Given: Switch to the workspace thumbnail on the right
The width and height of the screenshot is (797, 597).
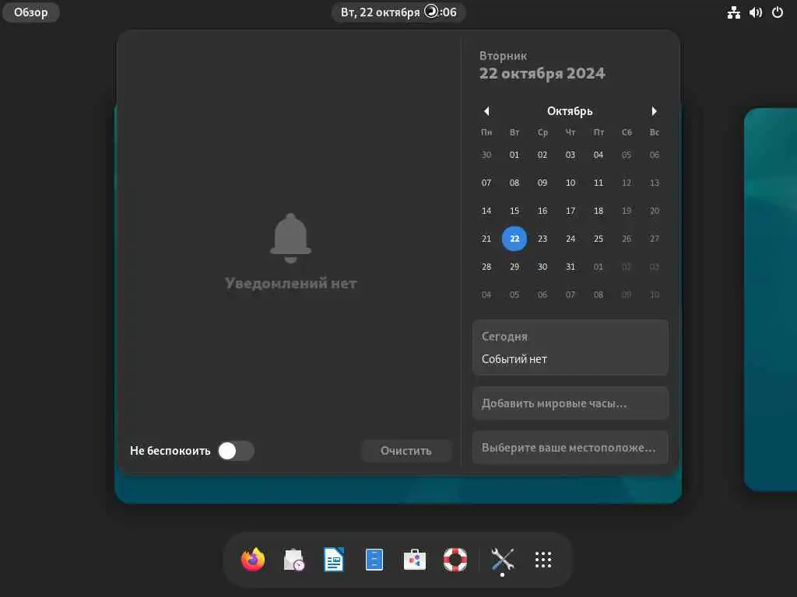Looking at the screenshot, I should 771,299.
